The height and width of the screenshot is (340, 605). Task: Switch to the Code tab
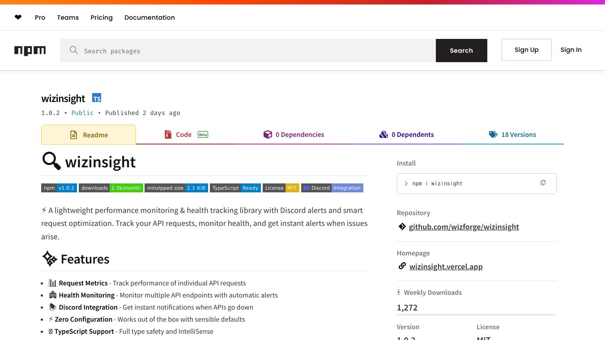click(x=186, y=135)
